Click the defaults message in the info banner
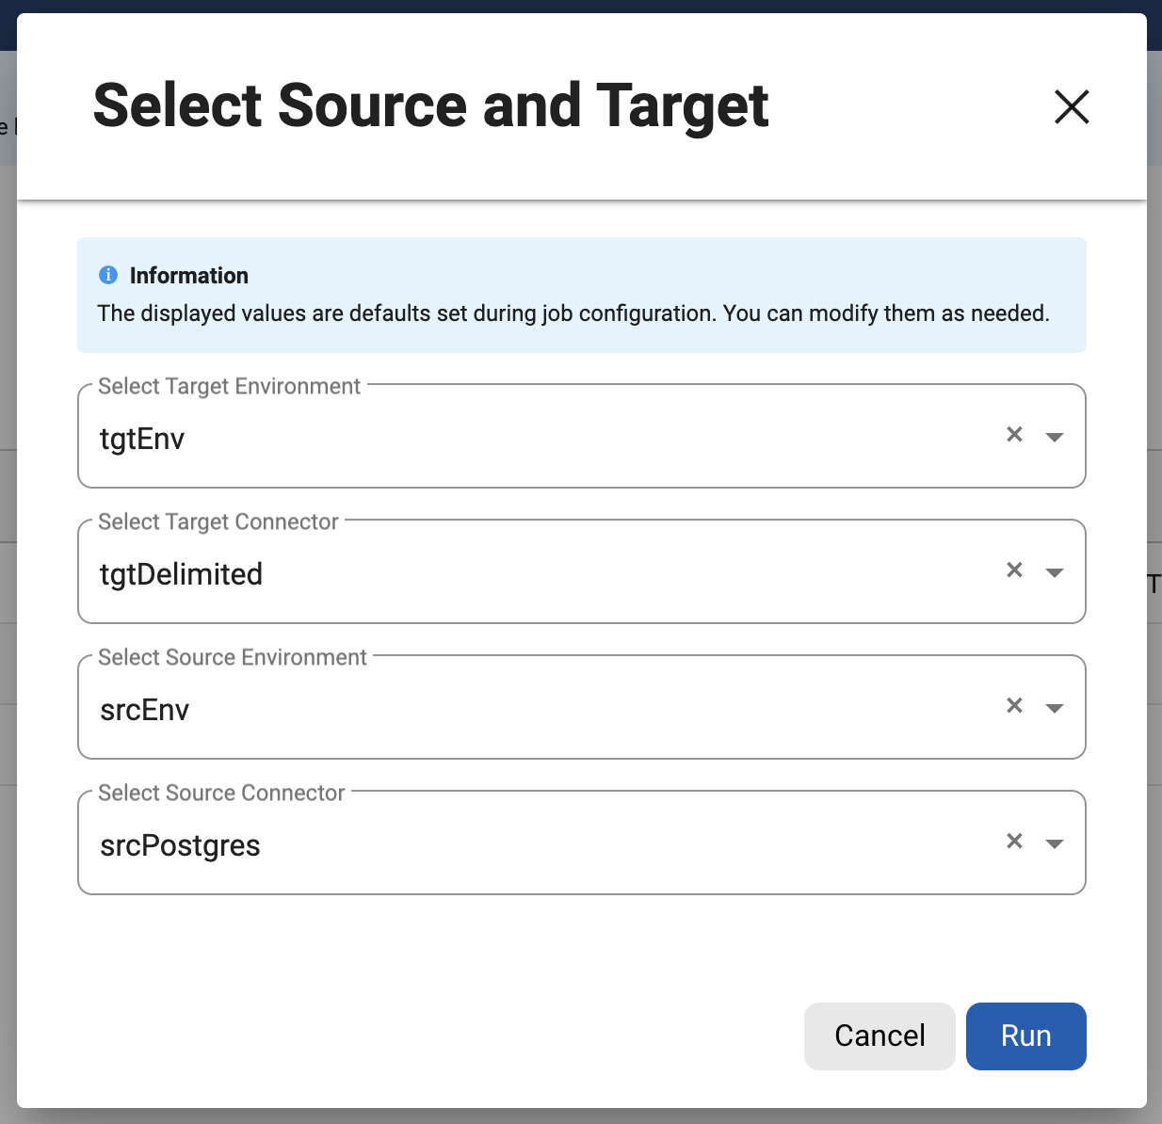 [573, 313]
